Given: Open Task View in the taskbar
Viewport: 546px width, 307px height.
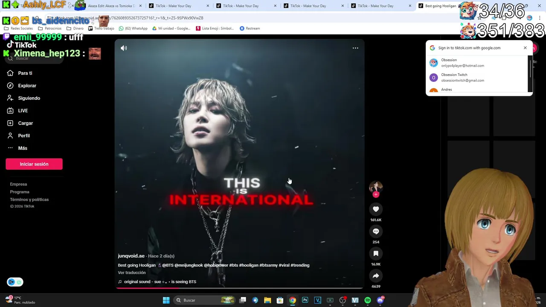Looking at the screenshot, I should (243, 300).
